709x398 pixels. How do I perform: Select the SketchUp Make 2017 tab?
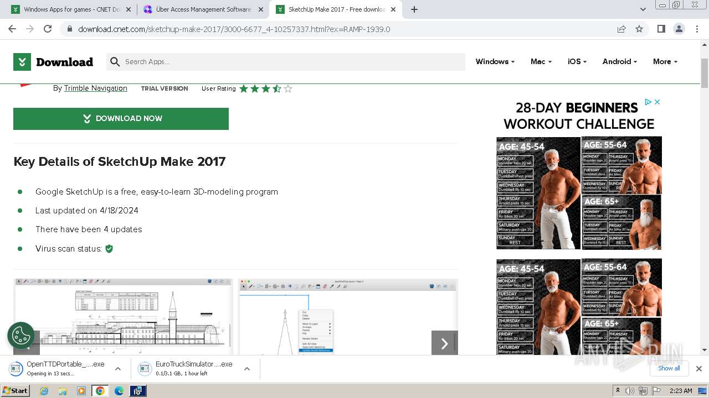(336, 9)
